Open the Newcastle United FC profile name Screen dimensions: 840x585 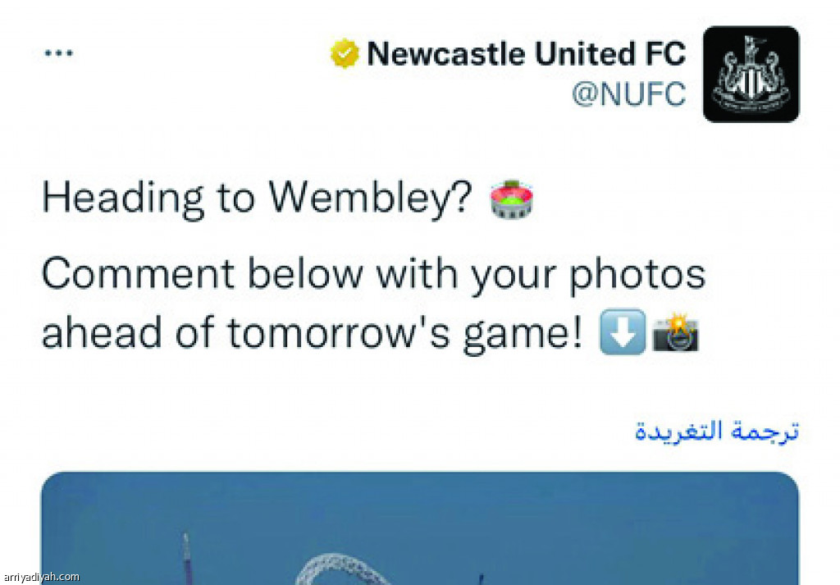point(526,54)
